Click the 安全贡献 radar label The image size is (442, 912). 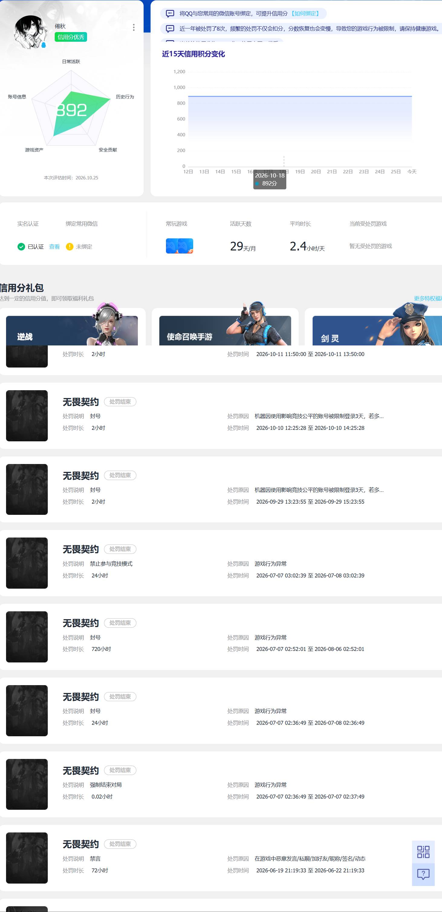[x=108, y=150]
